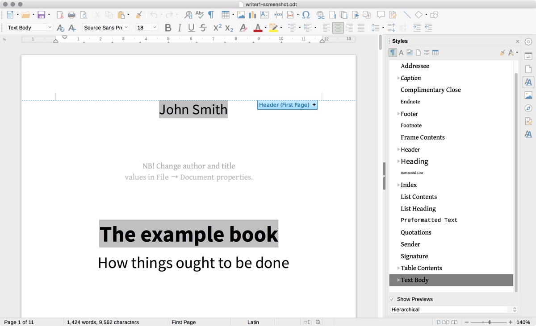Uncheck the Show Previews checkbox
The width and height of the screenshot is (536, 326).
point(392,299)
